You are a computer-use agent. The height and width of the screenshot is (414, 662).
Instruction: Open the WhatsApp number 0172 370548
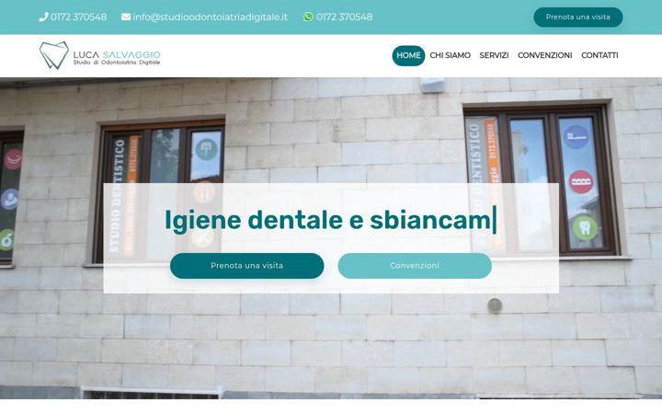pyautogui.click(x=344, y=17)
